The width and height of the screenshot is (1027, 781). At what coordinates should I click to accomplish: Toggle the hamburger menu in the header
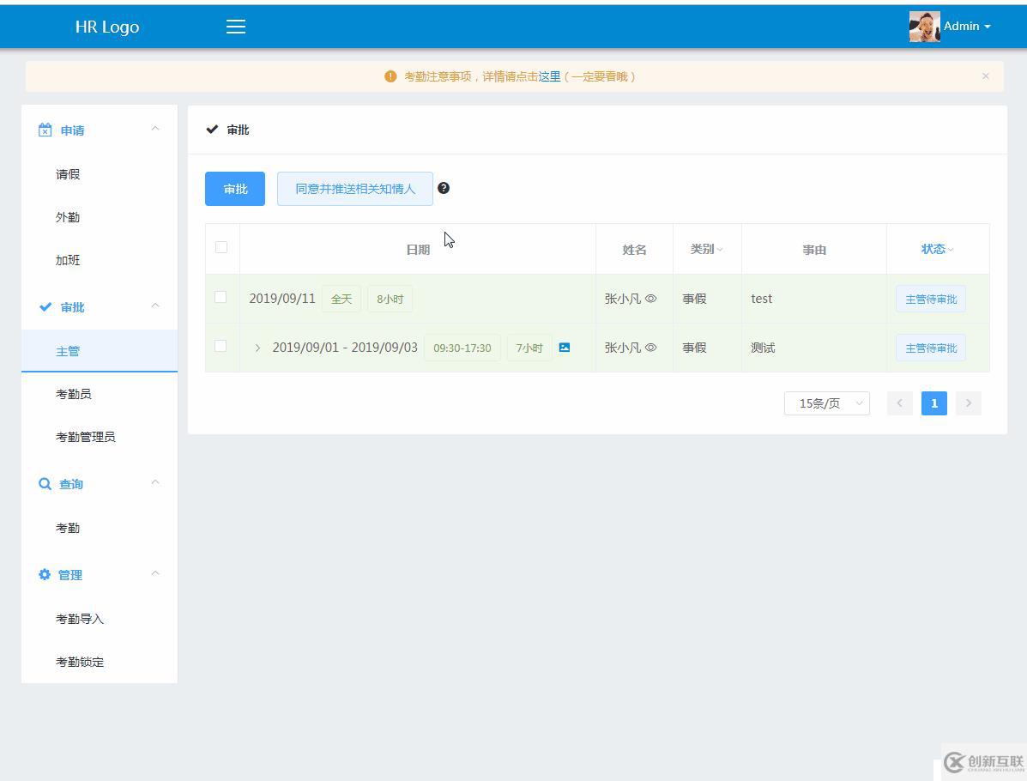pos(236,27)
